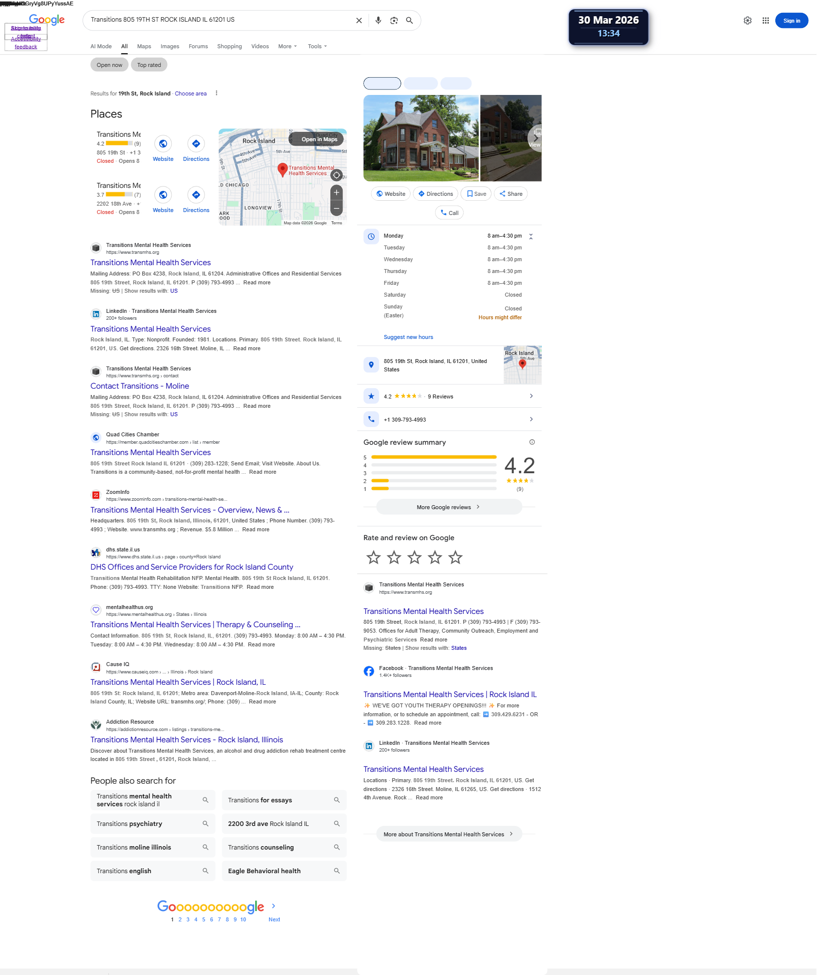Click Save bookmark button in knowledge panel
Viewport: 822px width, 975px height.
(x=476, y=194)
